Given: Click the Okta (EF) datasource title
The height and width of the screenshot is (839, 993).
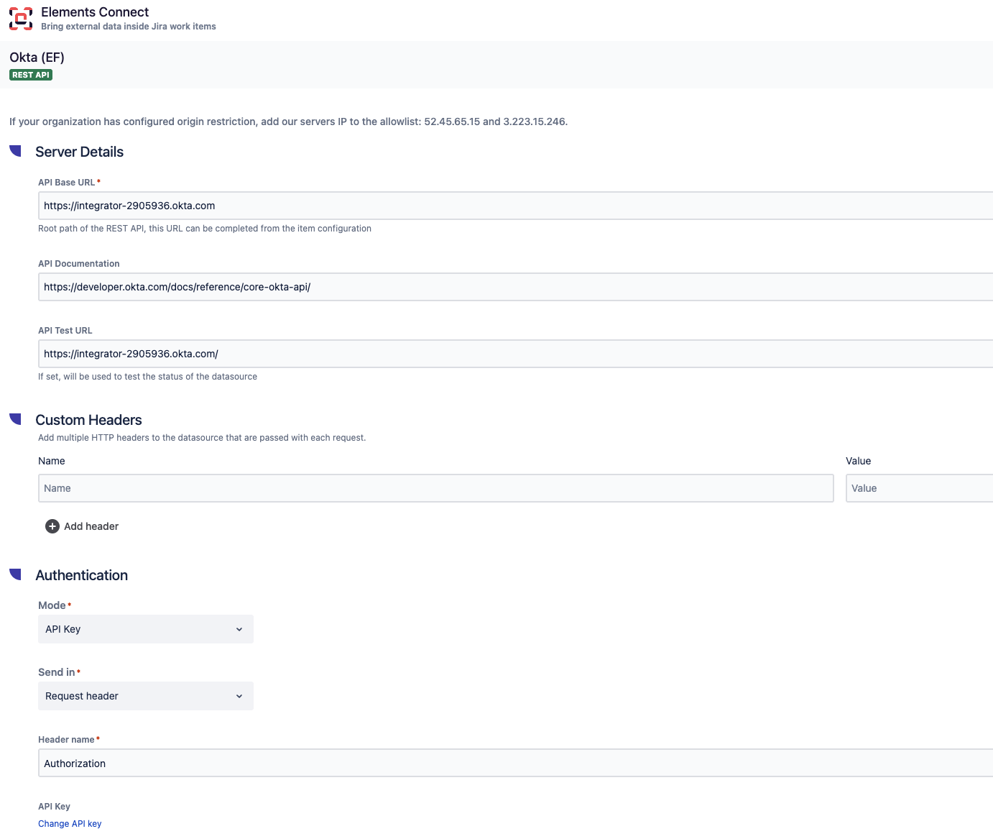Looking at the screenshot, I should (37, 58).
